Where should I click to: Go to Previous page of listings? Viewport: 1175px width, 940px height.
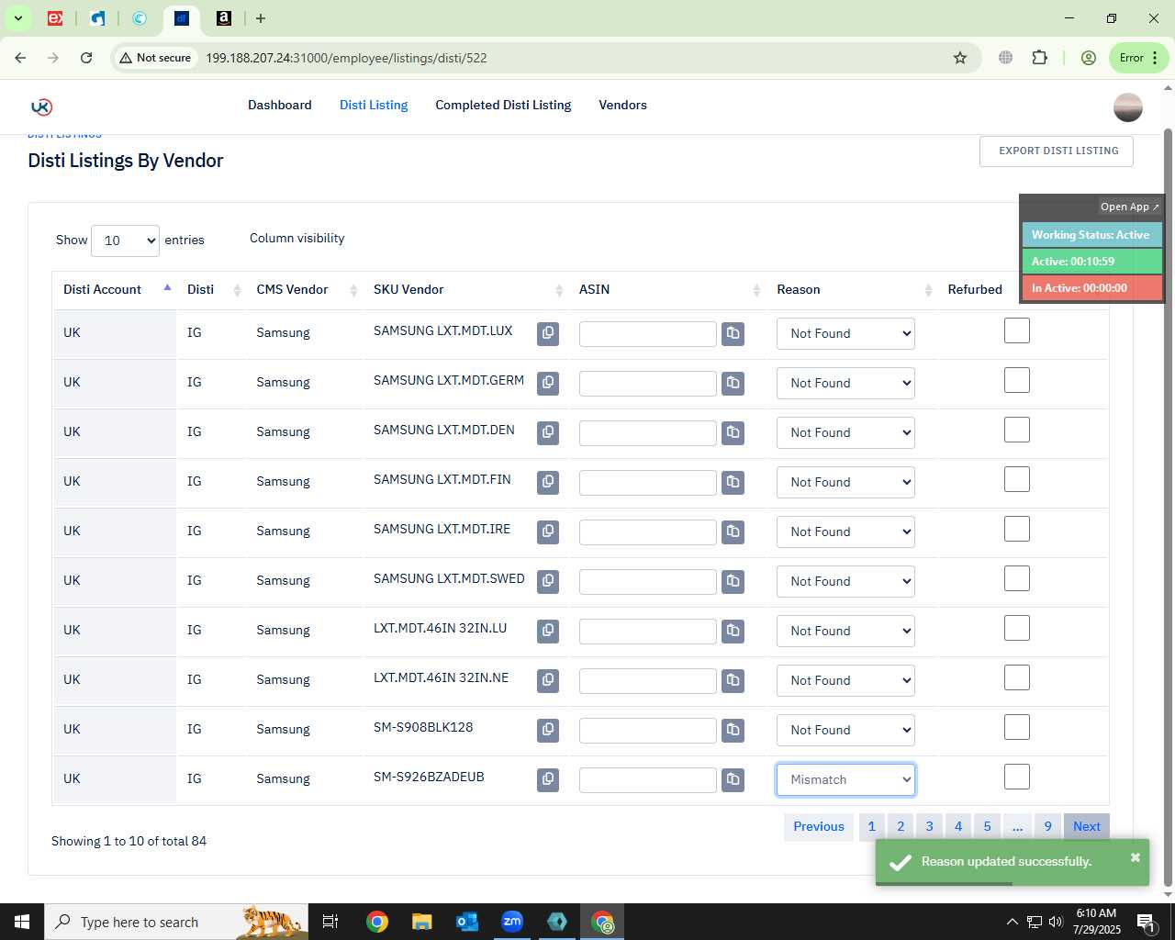(x=819, y=826)
